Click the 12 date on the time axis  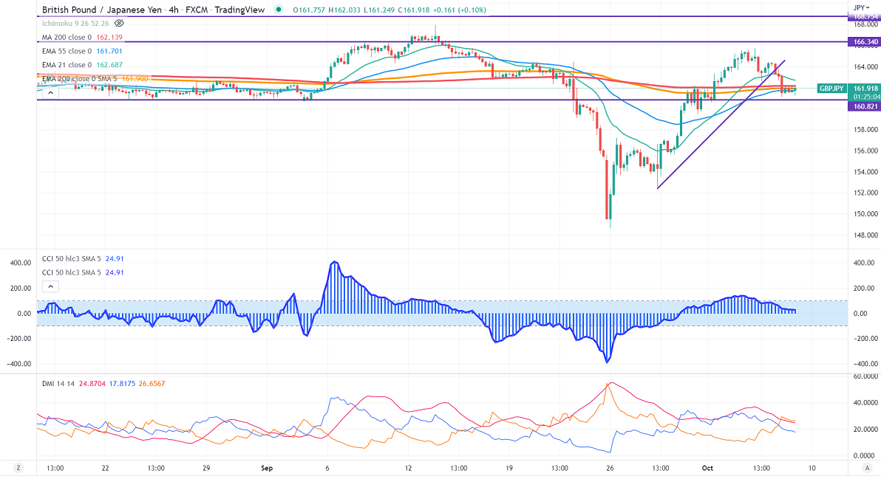pos(408,468)
